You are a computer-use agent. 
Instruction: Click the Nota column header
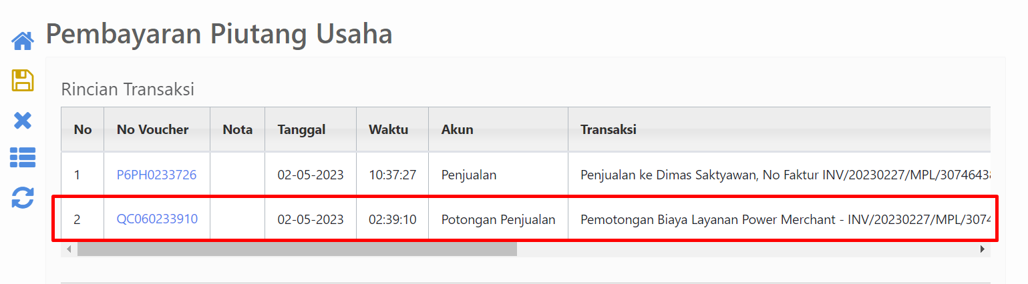237,129
